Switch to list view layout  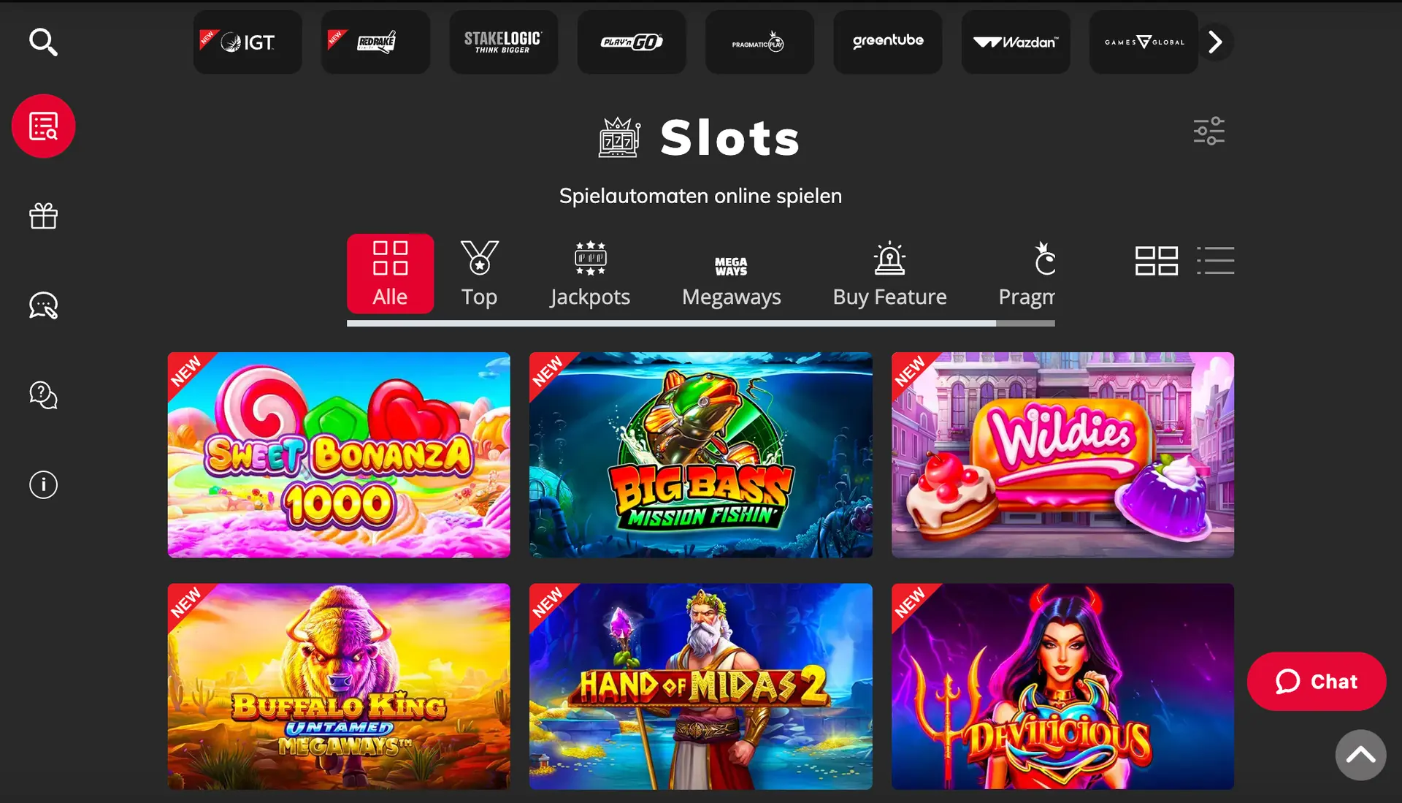click(x=1215, y=260)
